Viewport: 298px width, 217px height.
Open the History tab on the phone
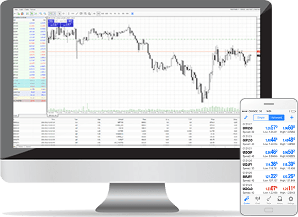(279, 200)
